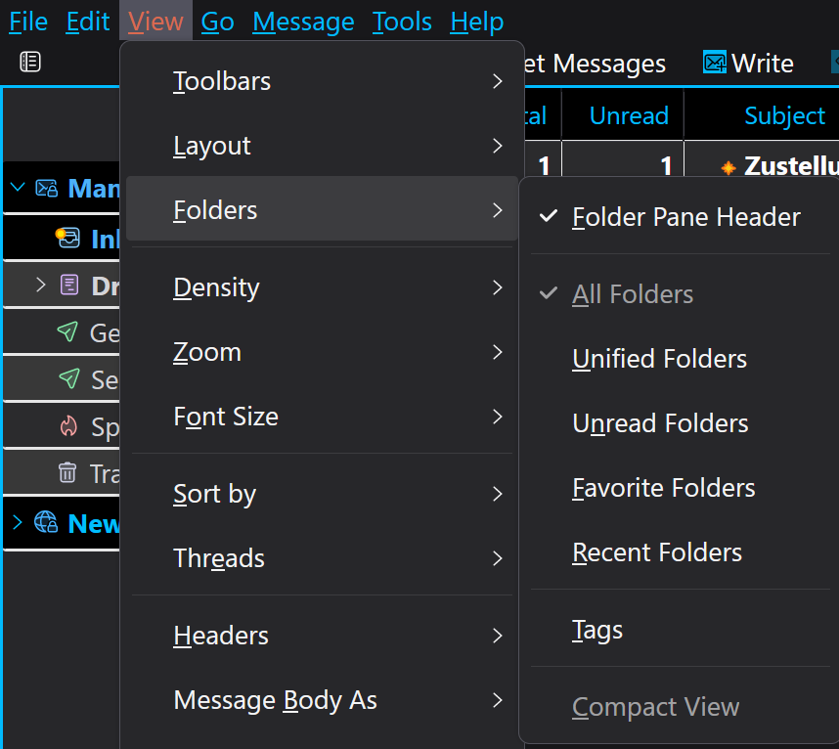Toggle Folder Pane Header option
This screenshot has height=749, width=839.
(684, 217)
